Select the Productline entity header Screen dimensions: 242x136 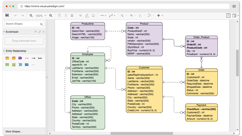coord(88,24)
